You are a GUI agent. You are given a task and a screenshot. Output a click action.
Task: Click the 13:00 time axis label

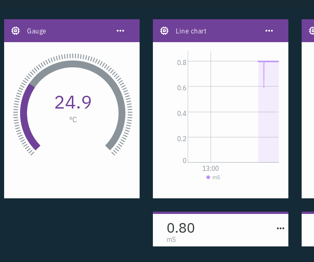pos(211,169)
